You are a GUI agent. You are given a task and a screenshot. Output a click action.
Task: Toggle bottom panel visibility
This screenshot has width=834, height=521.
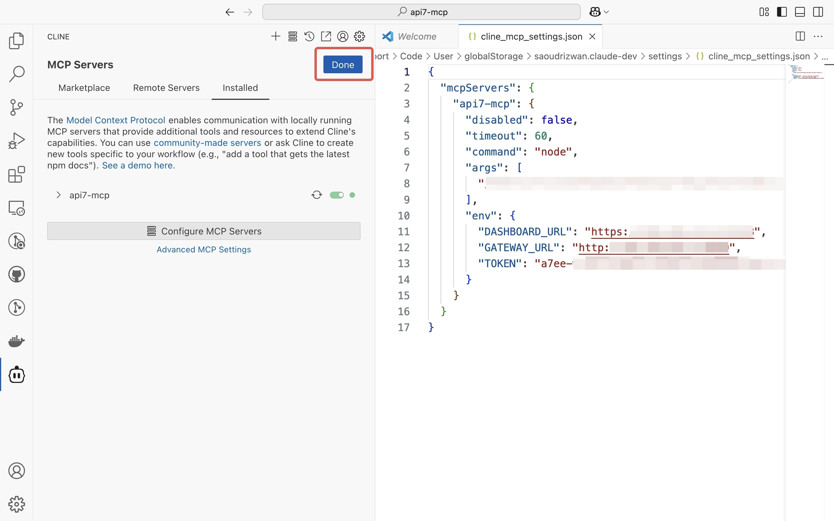tap(800, 12)
